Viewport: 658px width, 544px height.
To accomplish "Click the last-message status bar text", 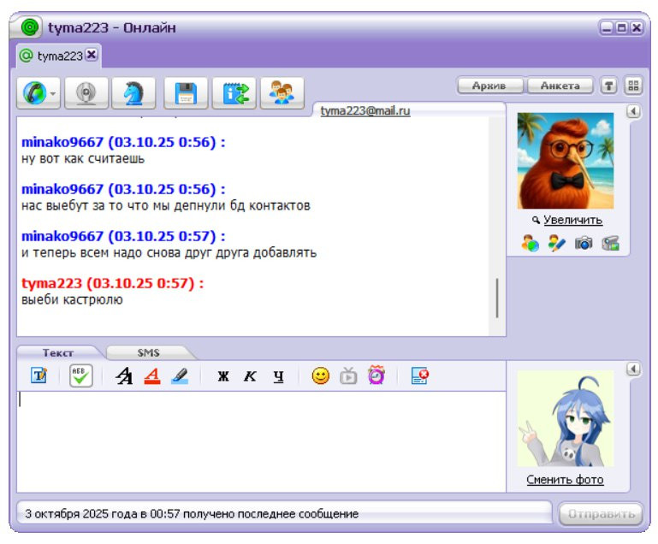I will pos(192,514).
